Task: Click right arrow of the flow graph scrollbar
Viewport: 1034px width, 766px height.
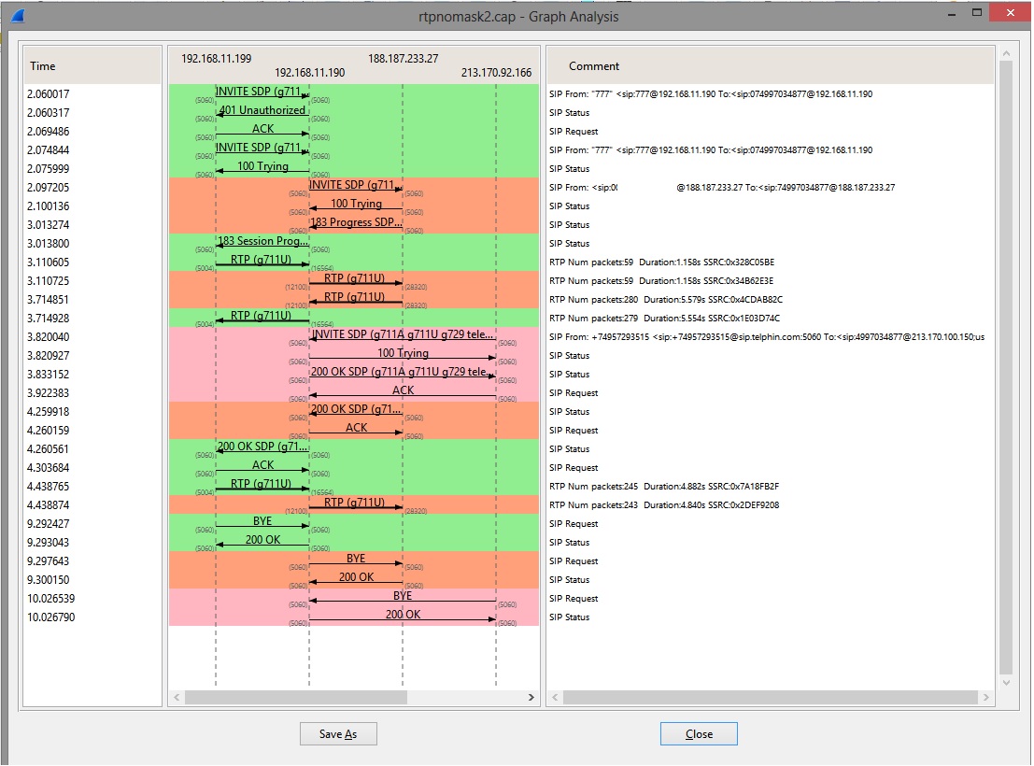Action: coord(531,697)
